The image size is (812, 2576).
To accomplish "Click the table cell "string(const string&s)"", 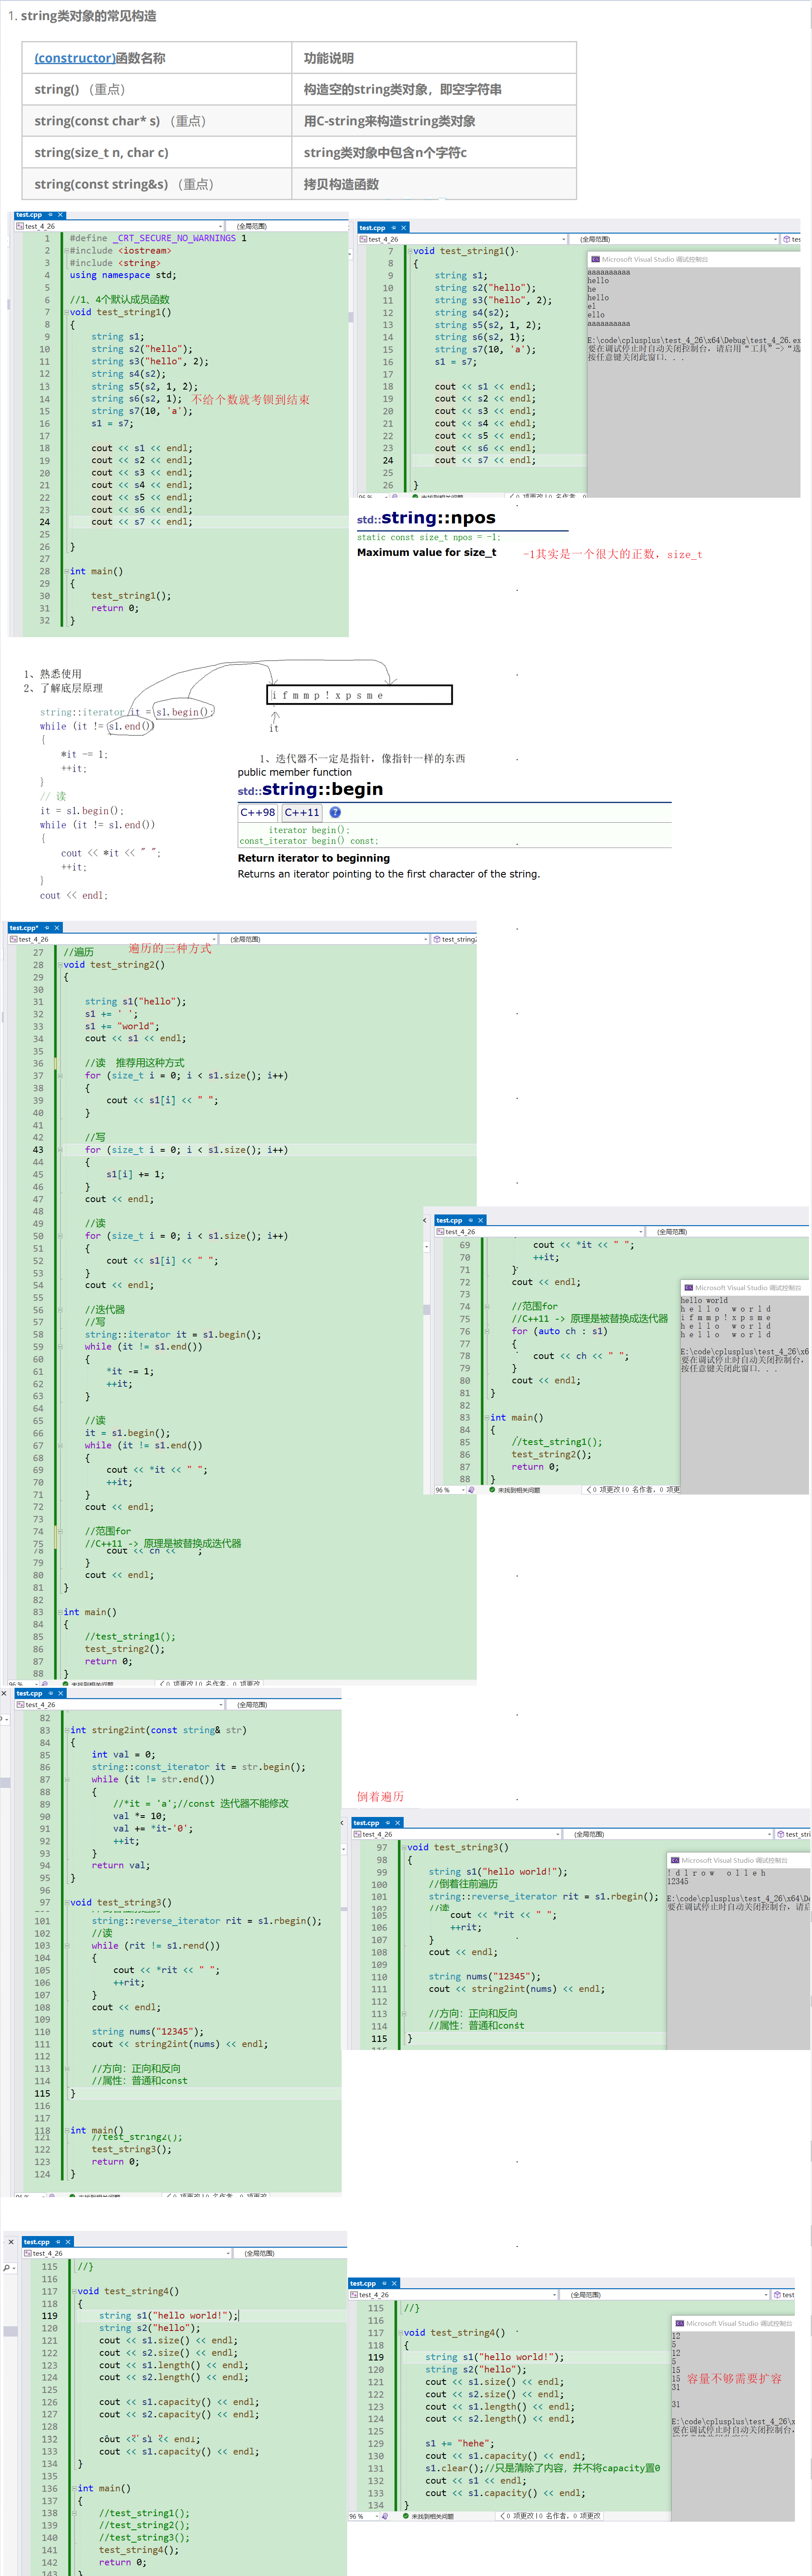I will (x=156, y=184).
